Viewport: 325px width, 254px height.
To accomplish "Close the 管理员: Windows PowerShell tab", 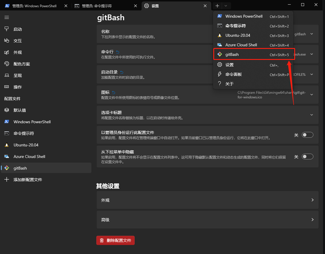I will [x=66, y=6].
